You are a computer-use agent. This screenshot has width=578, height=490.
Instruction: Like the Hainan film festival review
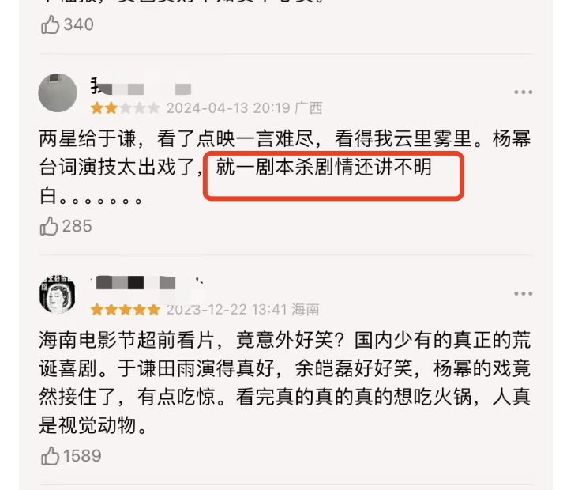click(x=50, y=456)
